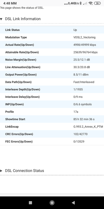Tap the battery level indicator icon
This screenshot has width=104, height=209.
click(97, 3)
